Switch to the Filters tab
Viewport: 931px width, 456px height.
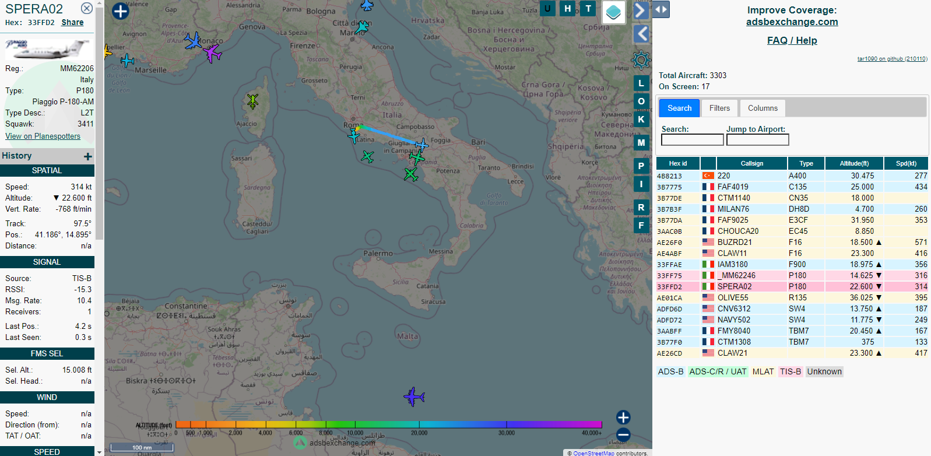point(719,108)
